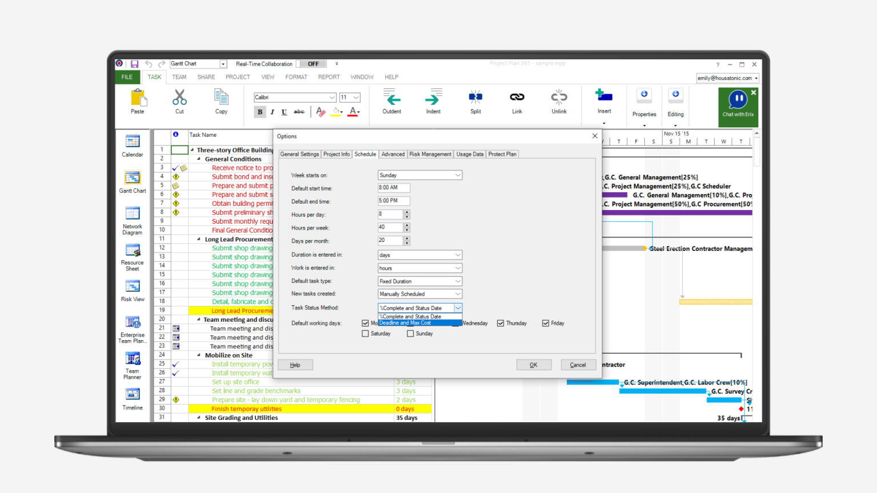Disable the Friday working day checkbox
877x493 pixels.
(x=546, y=322)
